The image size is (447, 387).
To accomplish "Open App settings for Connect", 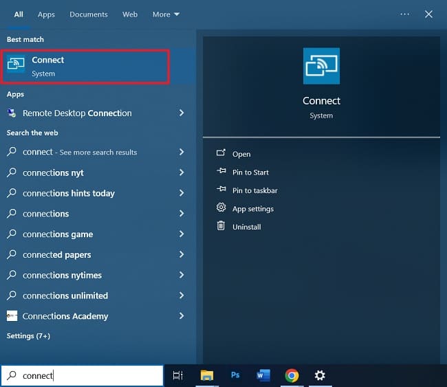I will pyautogui.click(x=253, y=209).
